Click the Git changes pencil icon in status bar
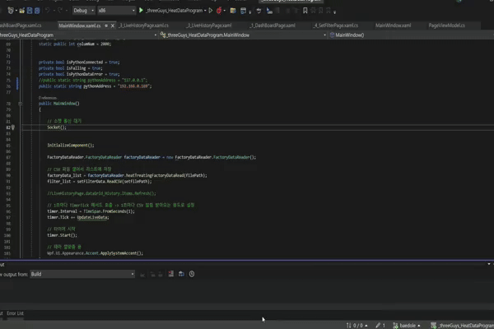494x329 pixels. click(377, 325)
